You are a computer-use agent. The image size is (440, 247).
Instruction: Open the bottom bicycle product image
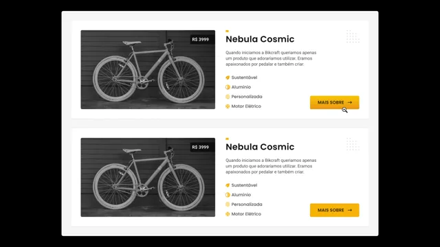click(x=148, y=177)
